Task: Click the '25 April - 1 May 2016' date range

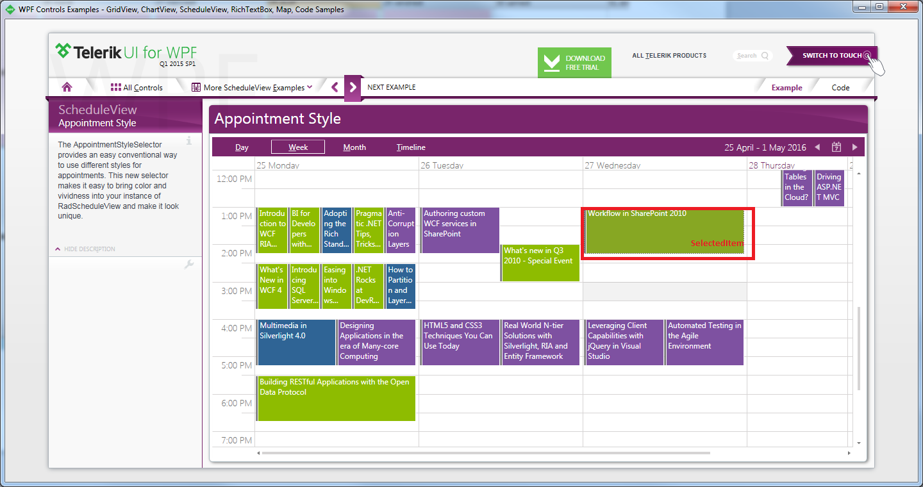Action: pyautogui.click(x=765, y=147)
